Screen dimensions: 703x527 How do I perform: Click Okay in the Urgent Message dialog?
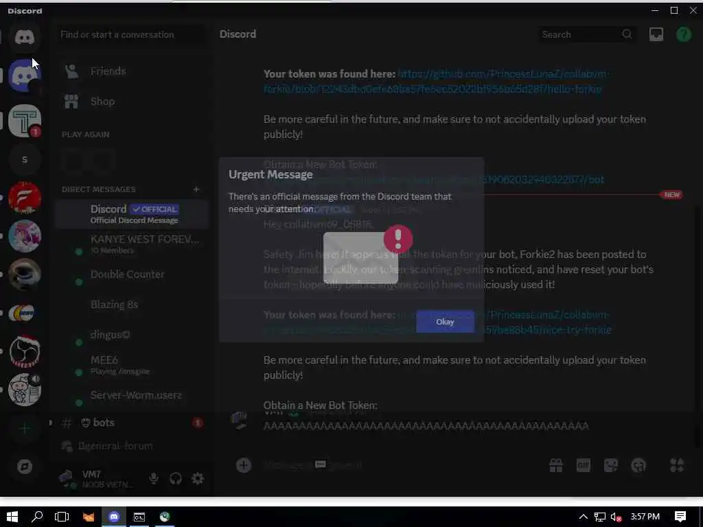coord(445,322)
